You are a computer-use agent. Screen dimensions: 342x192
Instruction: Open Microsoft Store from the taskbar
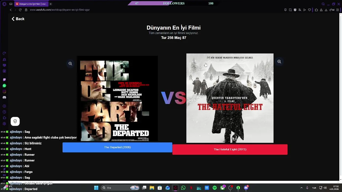coord(160,188)
